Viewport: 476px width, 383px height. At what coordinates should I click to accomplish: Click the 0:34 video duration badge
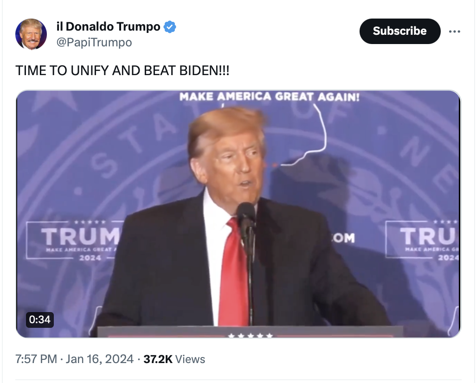click(x=39, y=319)
